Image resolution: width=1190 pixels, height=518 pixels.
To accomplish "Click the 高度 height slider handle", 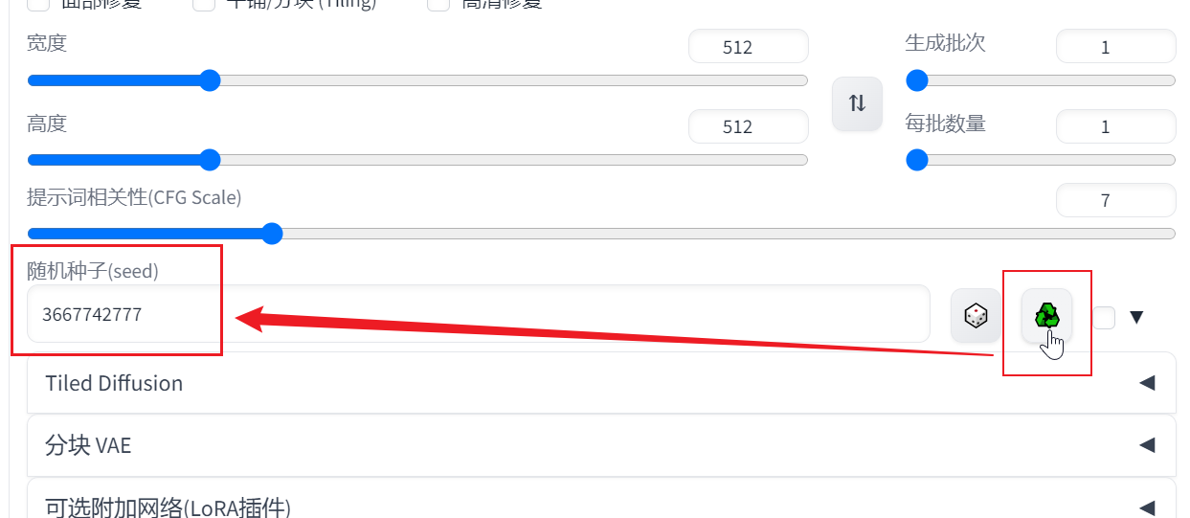I will point(210,160).
